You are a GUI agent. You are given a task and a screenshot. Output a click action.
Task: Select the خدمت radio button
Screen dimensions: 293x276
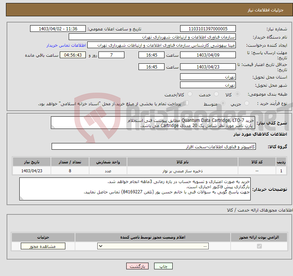[216, 94]
